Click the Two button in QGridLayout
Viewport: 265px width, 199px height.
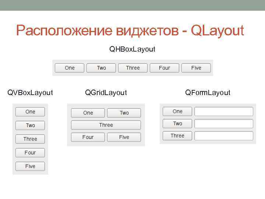tap(124, 113)
